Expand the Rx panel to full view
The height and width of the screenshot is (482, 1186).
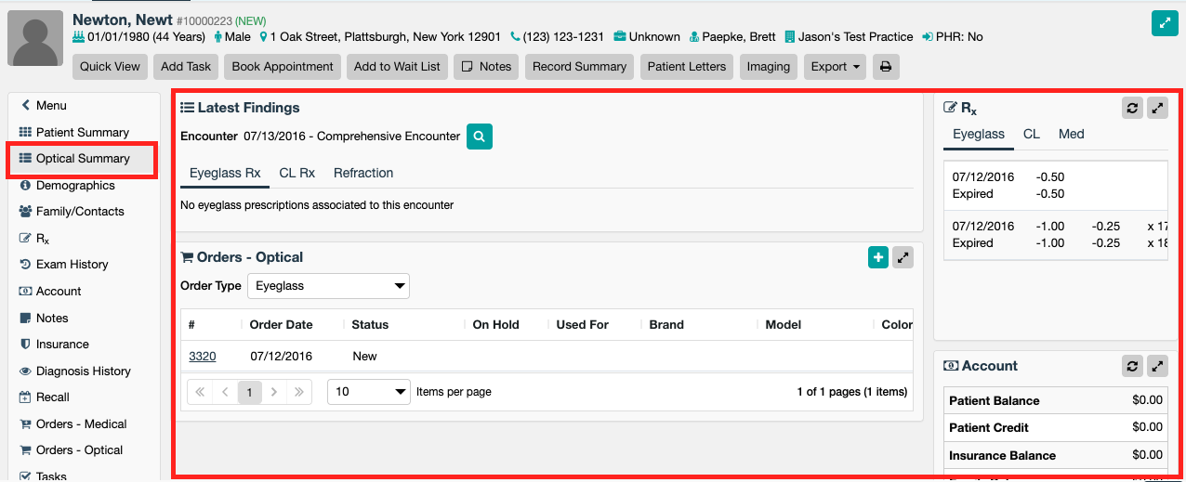tap(1157, 108)
